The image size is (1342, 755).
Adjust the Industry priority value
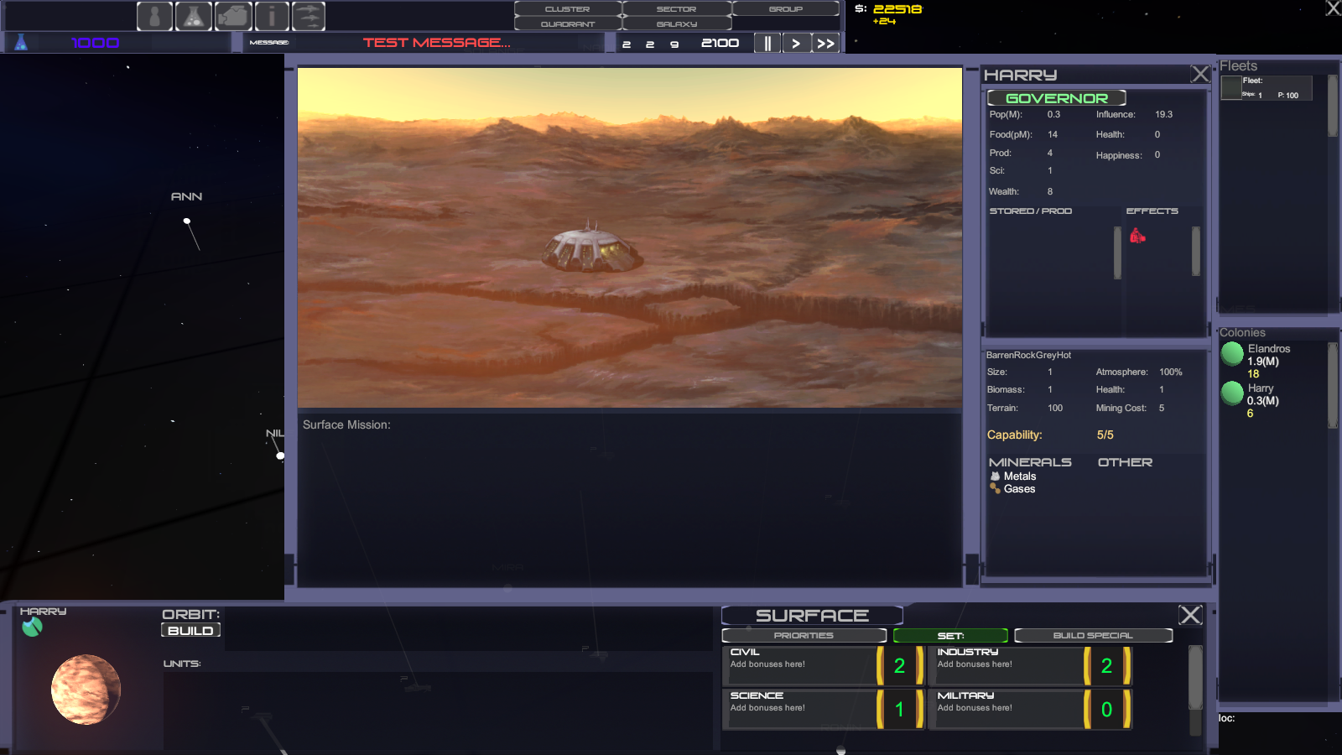pos(1107,666)
